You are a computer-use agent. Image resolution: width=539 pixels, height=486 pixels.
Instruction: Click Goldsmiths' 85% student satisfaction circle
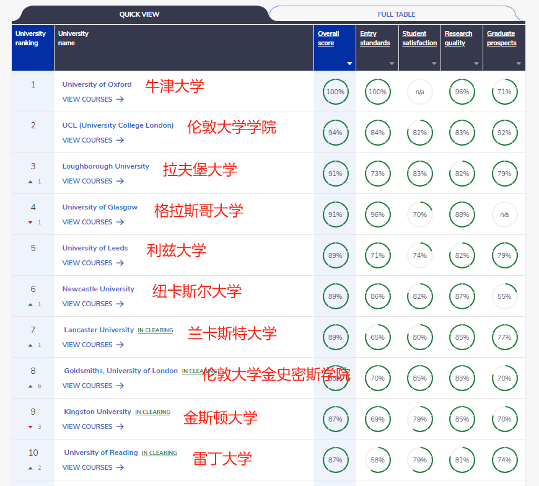pyautogui.click(x=419, y=378)
